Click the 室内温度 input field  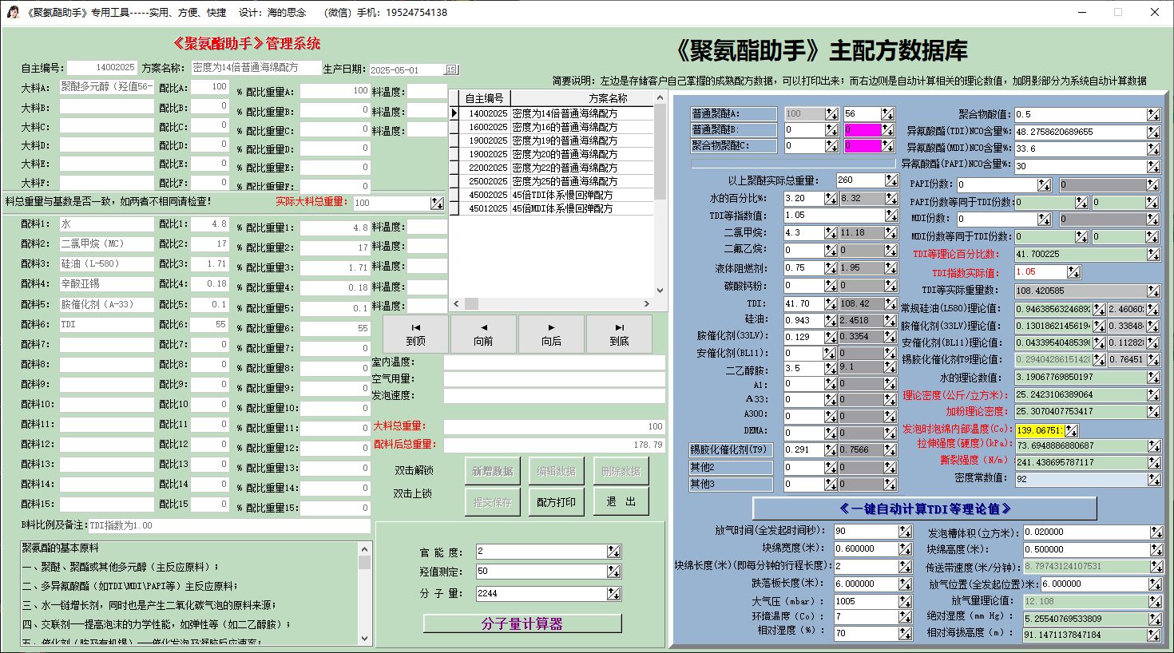coord(554,362)
